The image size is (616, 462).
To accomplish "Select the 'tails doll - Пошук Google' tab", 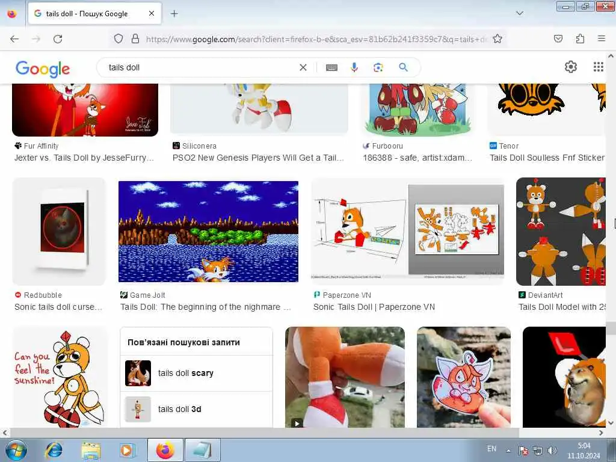I will [94, 14].
